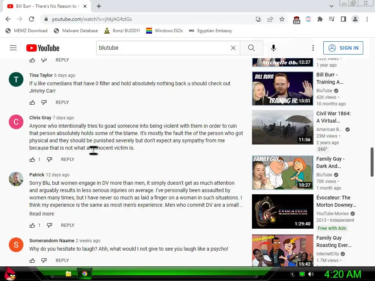Close the Bill Burr YouTube tab
The width and height of the screenshot is (375, 281).
point(85,6)
